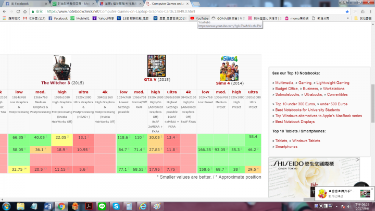This screenshot has width=375, height=211.
Task: Open Skype from the taskbar
Action: (116, 206)
